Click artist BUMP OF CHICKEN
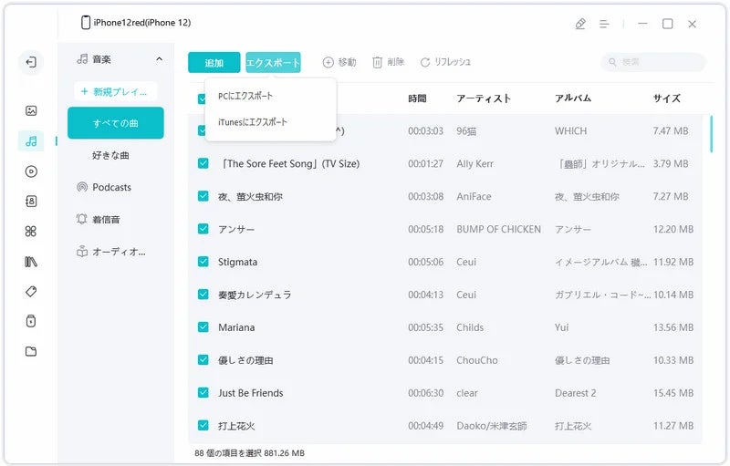Viewport: 730px width, 466px height. click(x=498, y=229)
